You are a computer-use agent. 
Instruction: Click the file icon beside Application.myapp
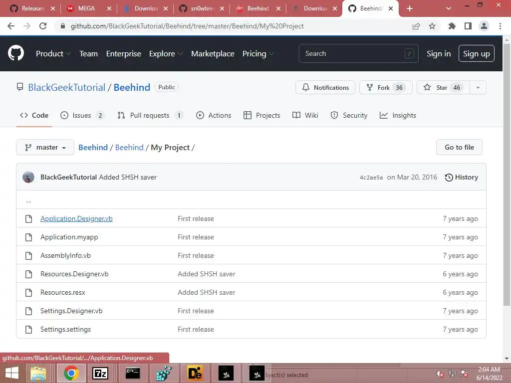click(28, 237)
